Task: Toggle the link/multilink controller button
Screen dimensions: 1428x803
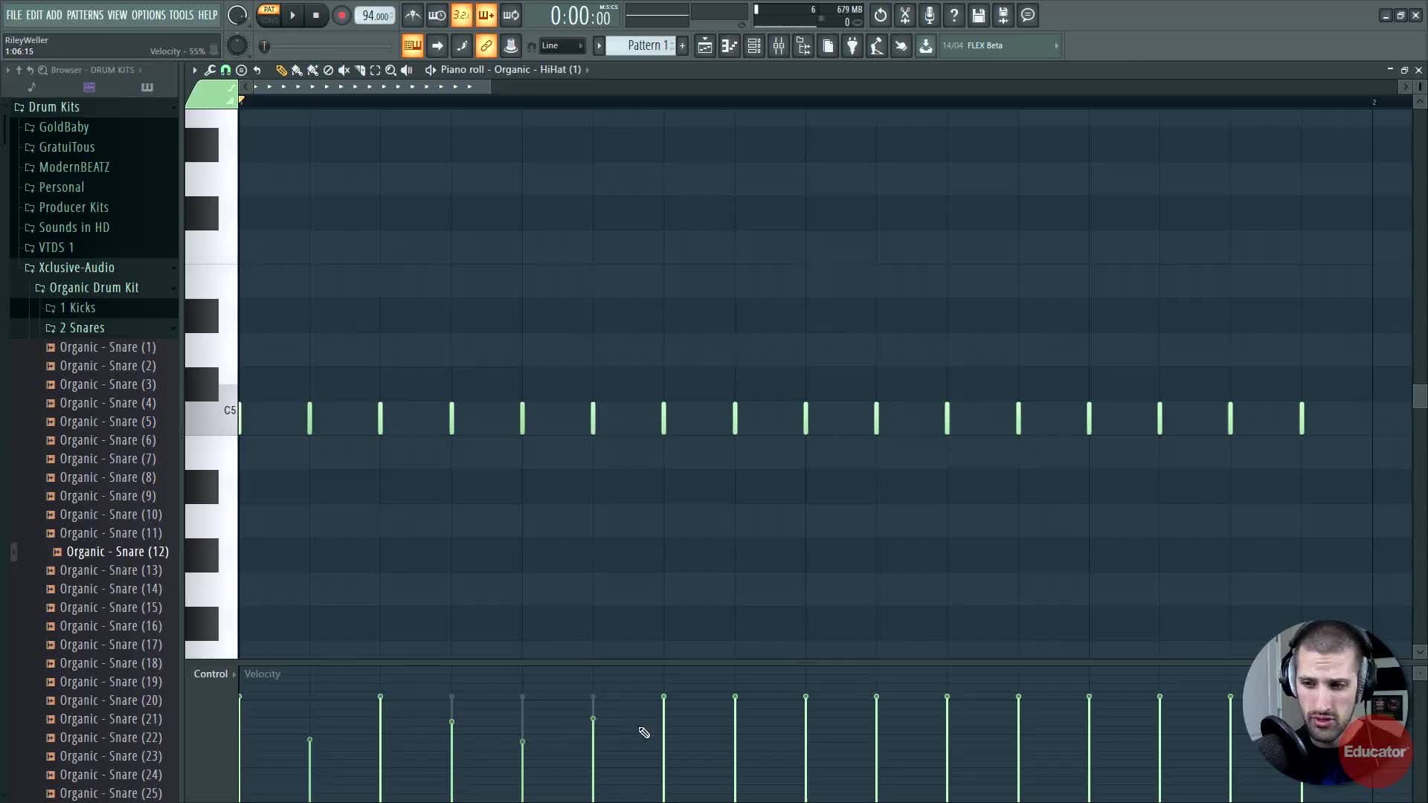Action: click(486, 46)
